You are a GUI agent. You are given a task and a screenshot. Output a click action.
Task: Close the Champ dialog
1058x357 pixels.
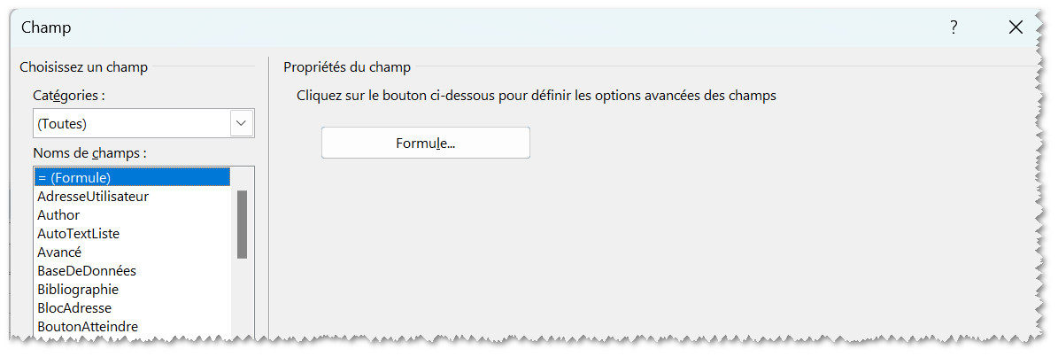point(1016,27)
